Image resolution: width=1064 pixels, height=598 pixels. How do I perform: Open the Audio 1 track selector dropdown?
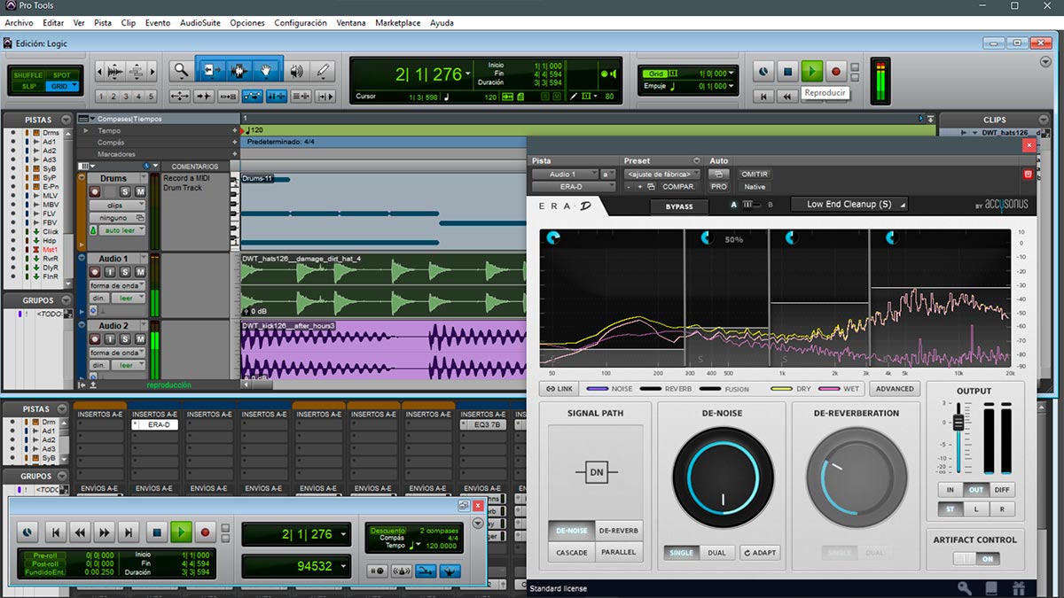[x=565, y=175]
